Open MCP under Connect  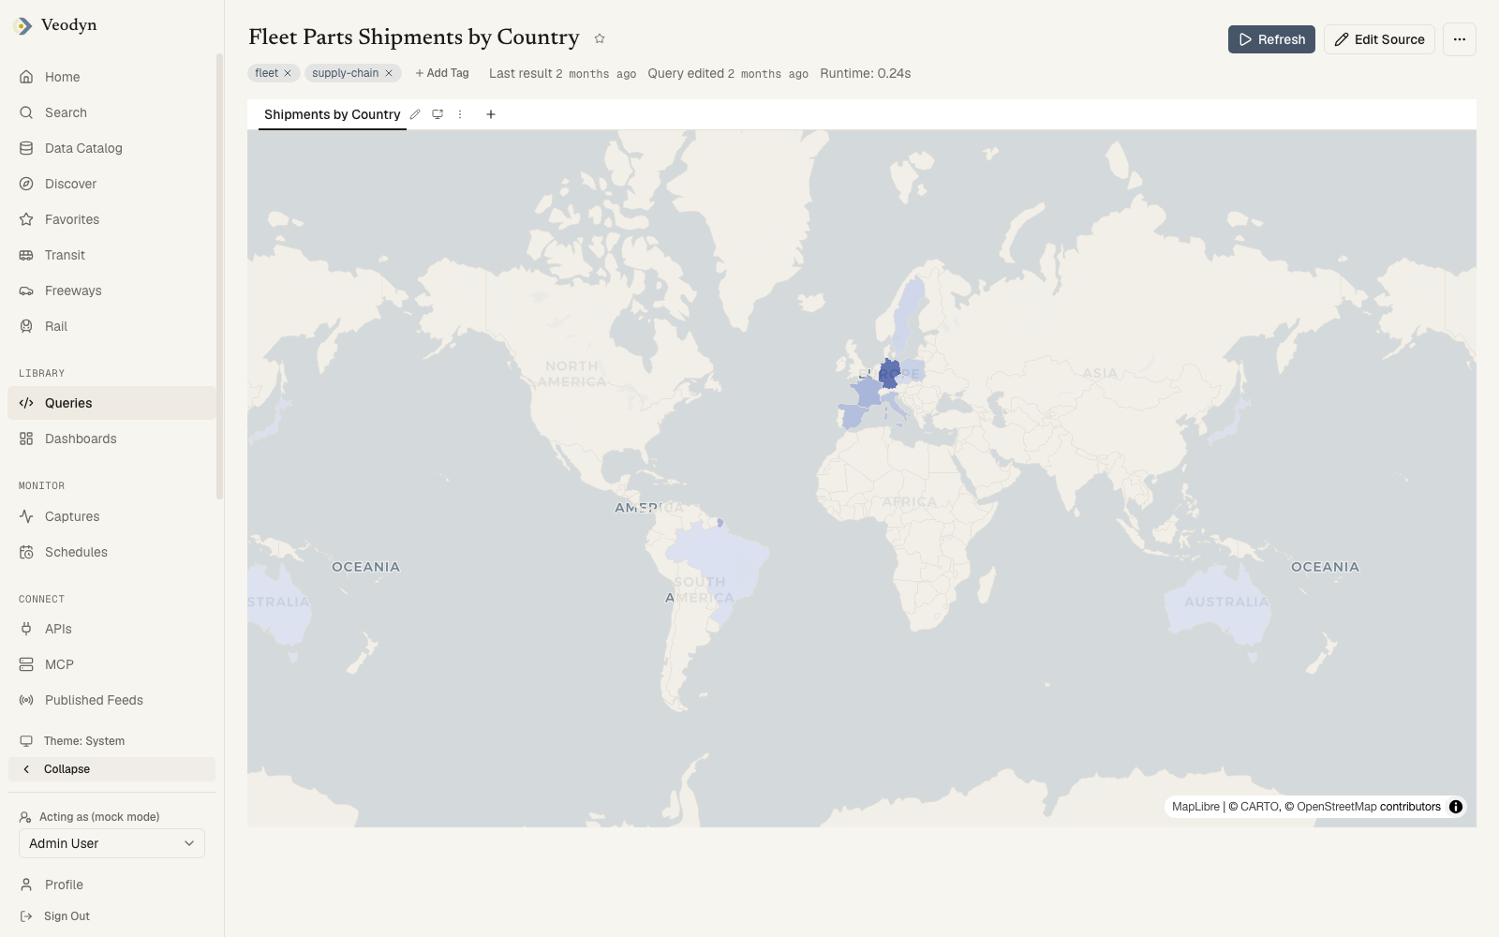[x=111, y=664]
